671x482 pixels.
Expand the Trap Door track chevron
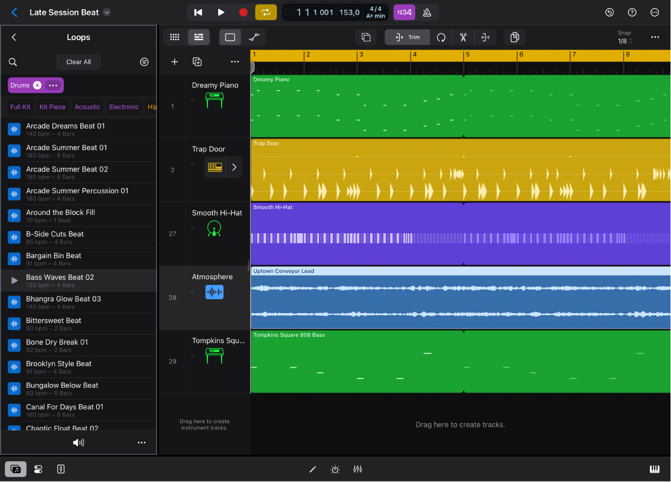click(235, 167)
